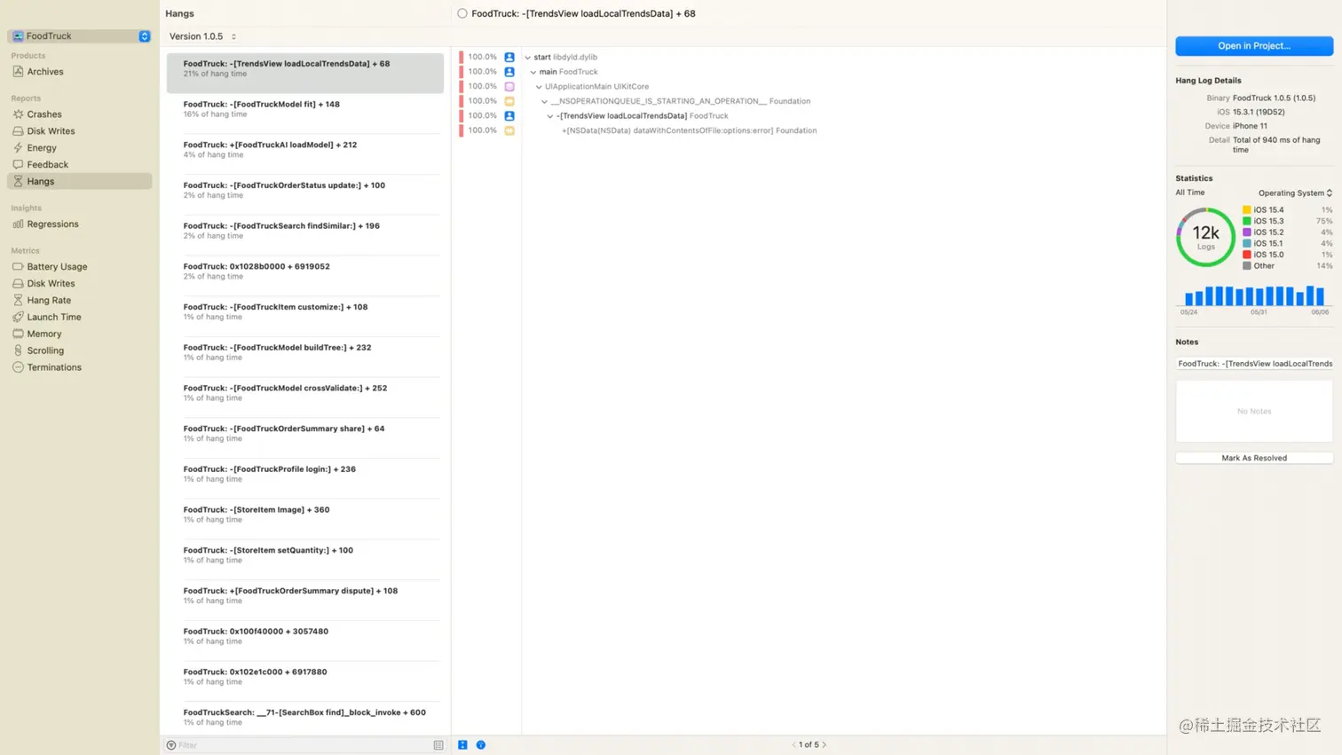Click the iOS 15.4 yellow swatch
The image size is (1342, 755).
click(x=1247, y=210)
